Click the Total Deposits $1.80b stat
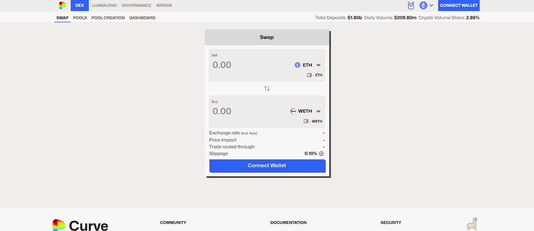 339,18
